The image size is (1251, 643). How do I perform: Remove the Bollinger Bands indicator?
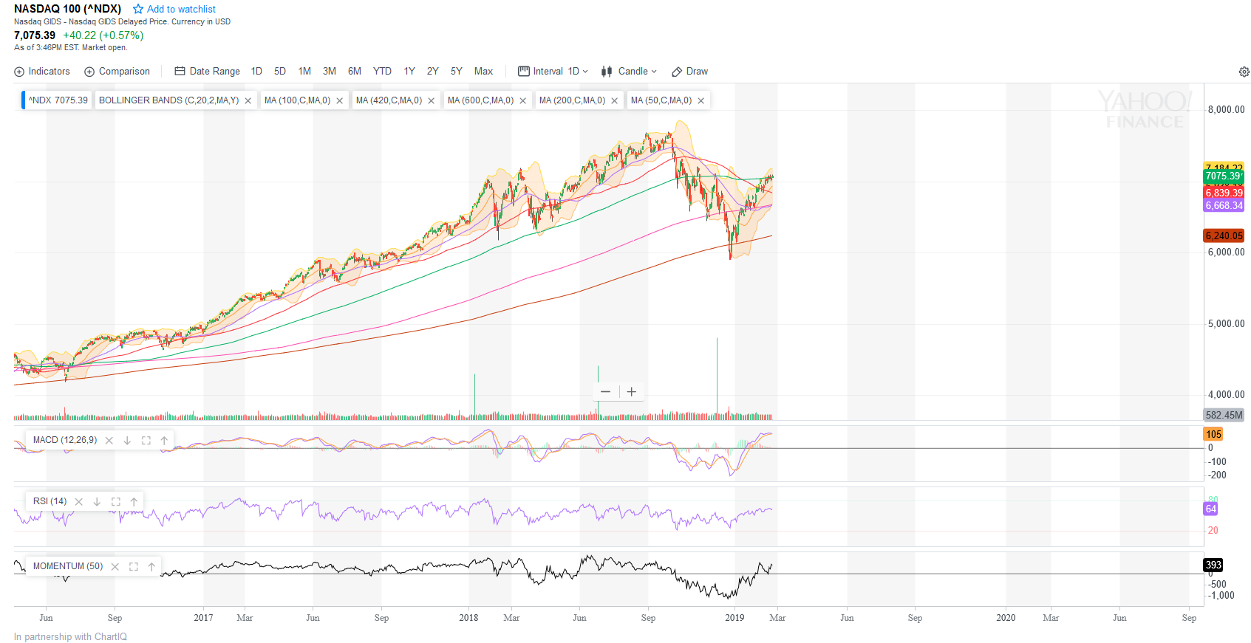coord(248,101)
